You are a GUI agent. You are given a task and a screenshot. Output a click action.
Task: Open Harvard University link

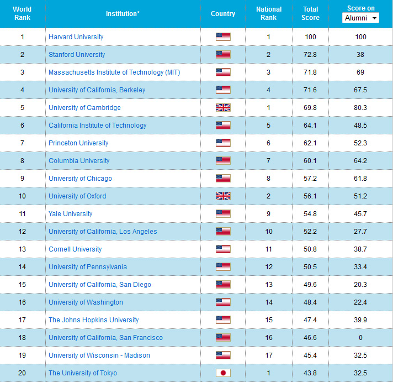click(x=76, y=37)
